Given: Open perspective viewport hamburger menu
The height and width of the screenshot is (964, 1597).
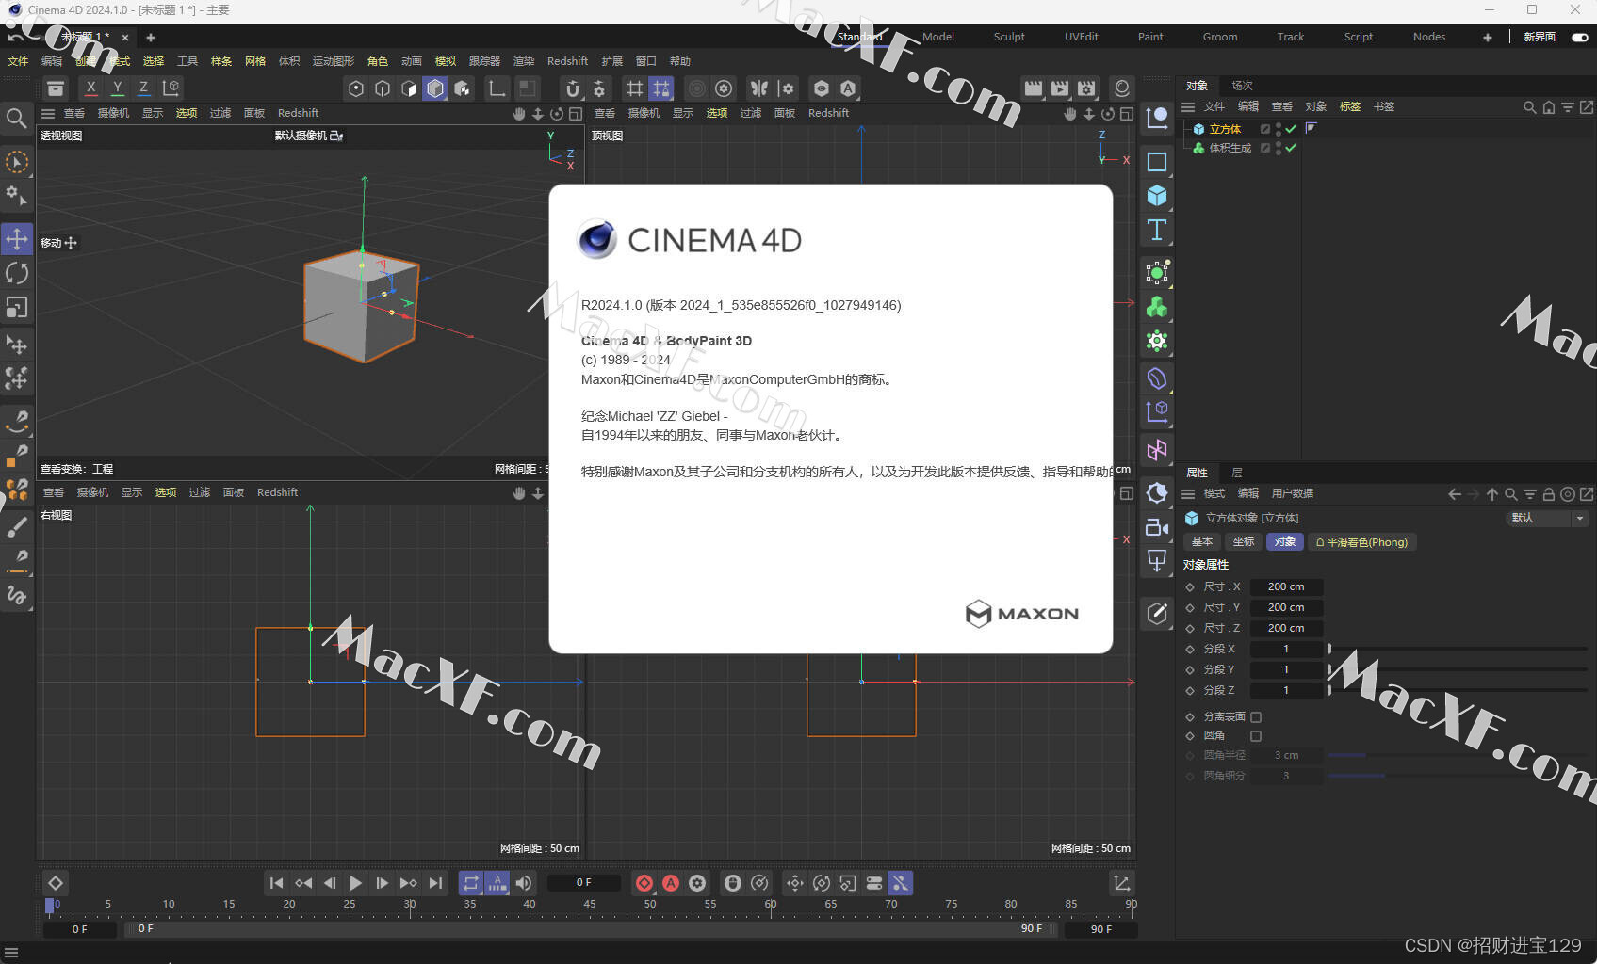Looking at the screenshot, I should tap(48, 113).
